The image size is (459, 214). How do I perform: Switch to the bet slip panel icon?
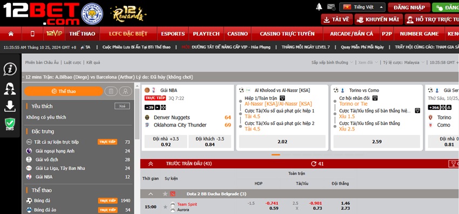click(x=111, y=91)
